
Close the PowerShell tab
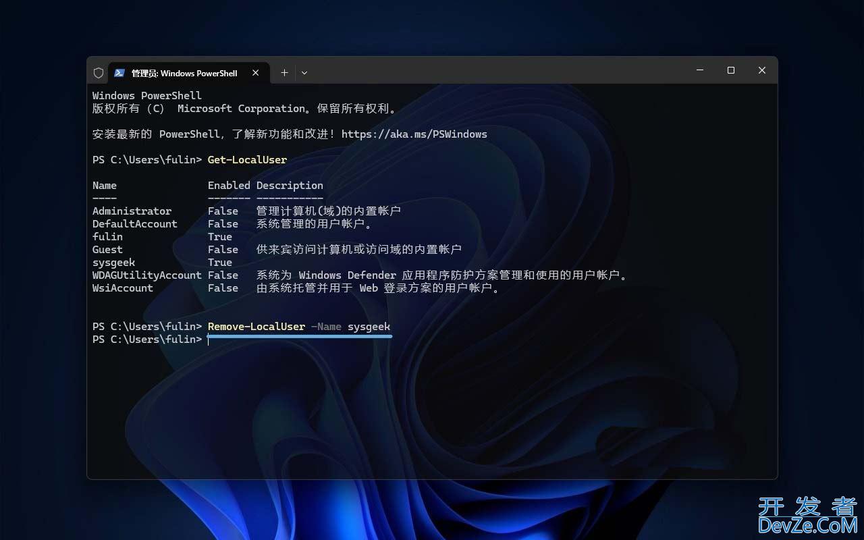[255, 73]
